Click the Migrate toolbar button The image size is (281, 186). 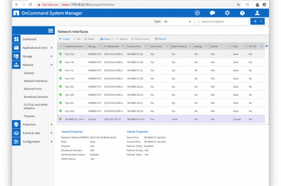[x=122, y=39]
